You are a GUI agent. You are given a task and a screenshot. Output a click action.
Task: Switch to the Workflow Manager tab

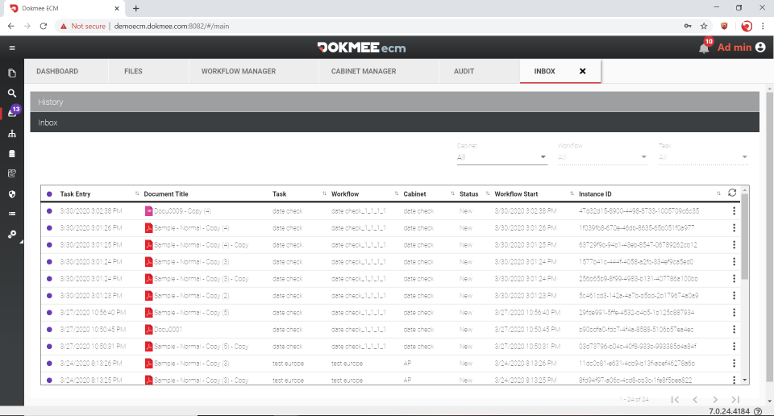click(x=239, y=71)
